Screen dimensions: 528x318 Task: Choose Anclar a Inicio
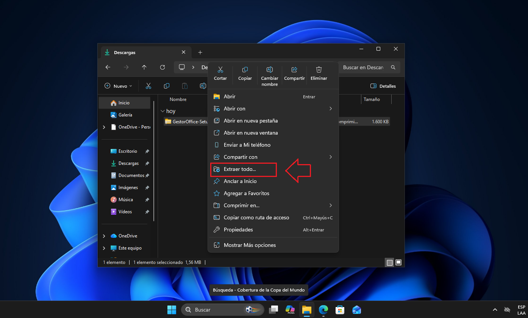[x=273, y=181]
